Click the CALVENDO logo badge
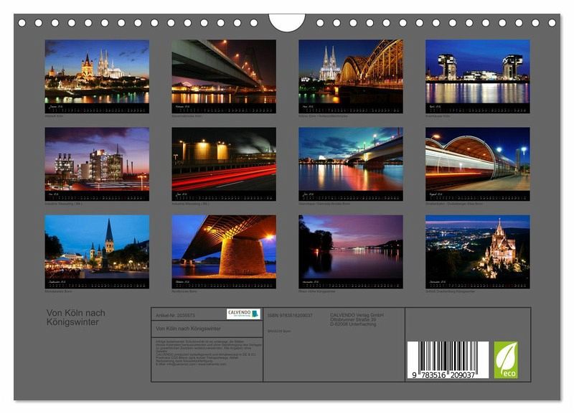This screenshot has height=414, width=574. coord(243,314)
